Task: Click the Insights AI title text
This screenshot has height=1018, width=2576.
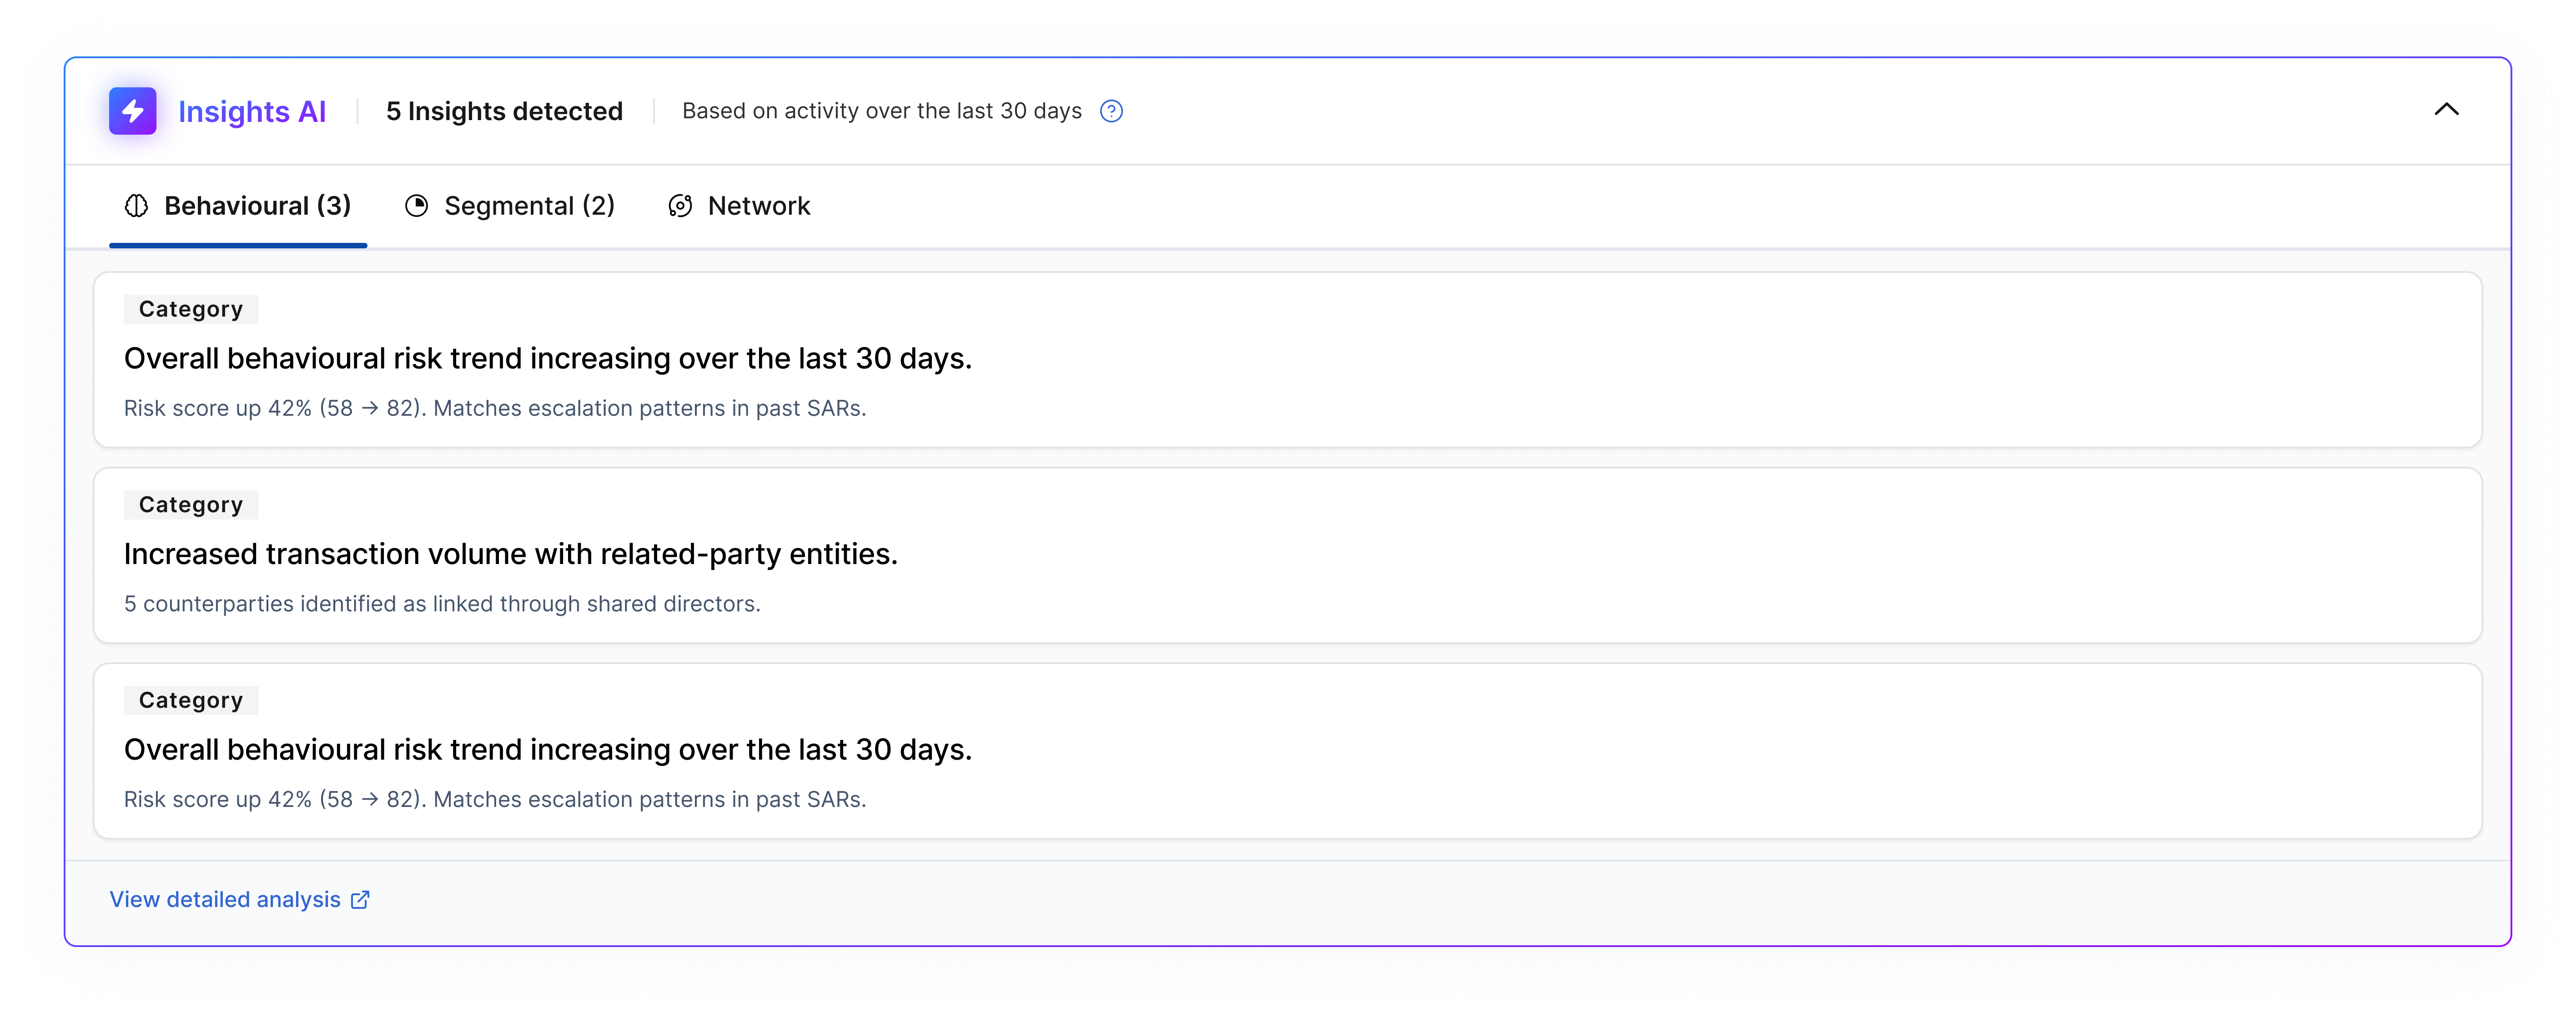Action: 252,111
